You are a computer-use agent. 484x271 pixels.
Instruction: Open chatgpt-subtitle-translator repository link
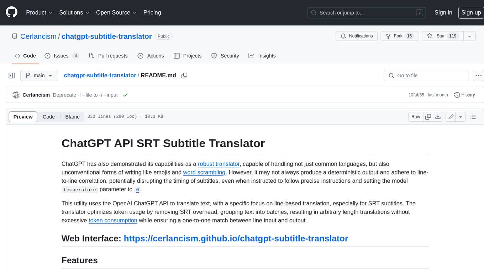click(x=107, y=36)
